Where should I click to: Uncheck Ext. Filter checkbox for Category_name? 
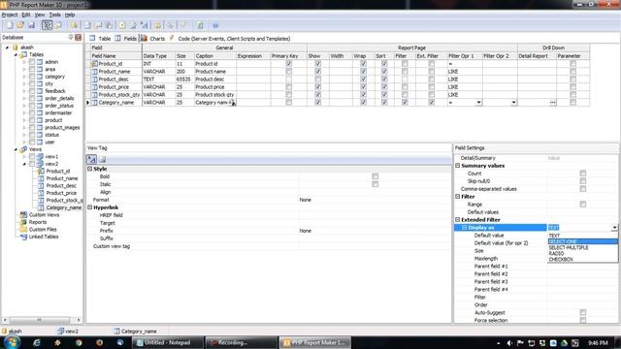tap(431, 103)
